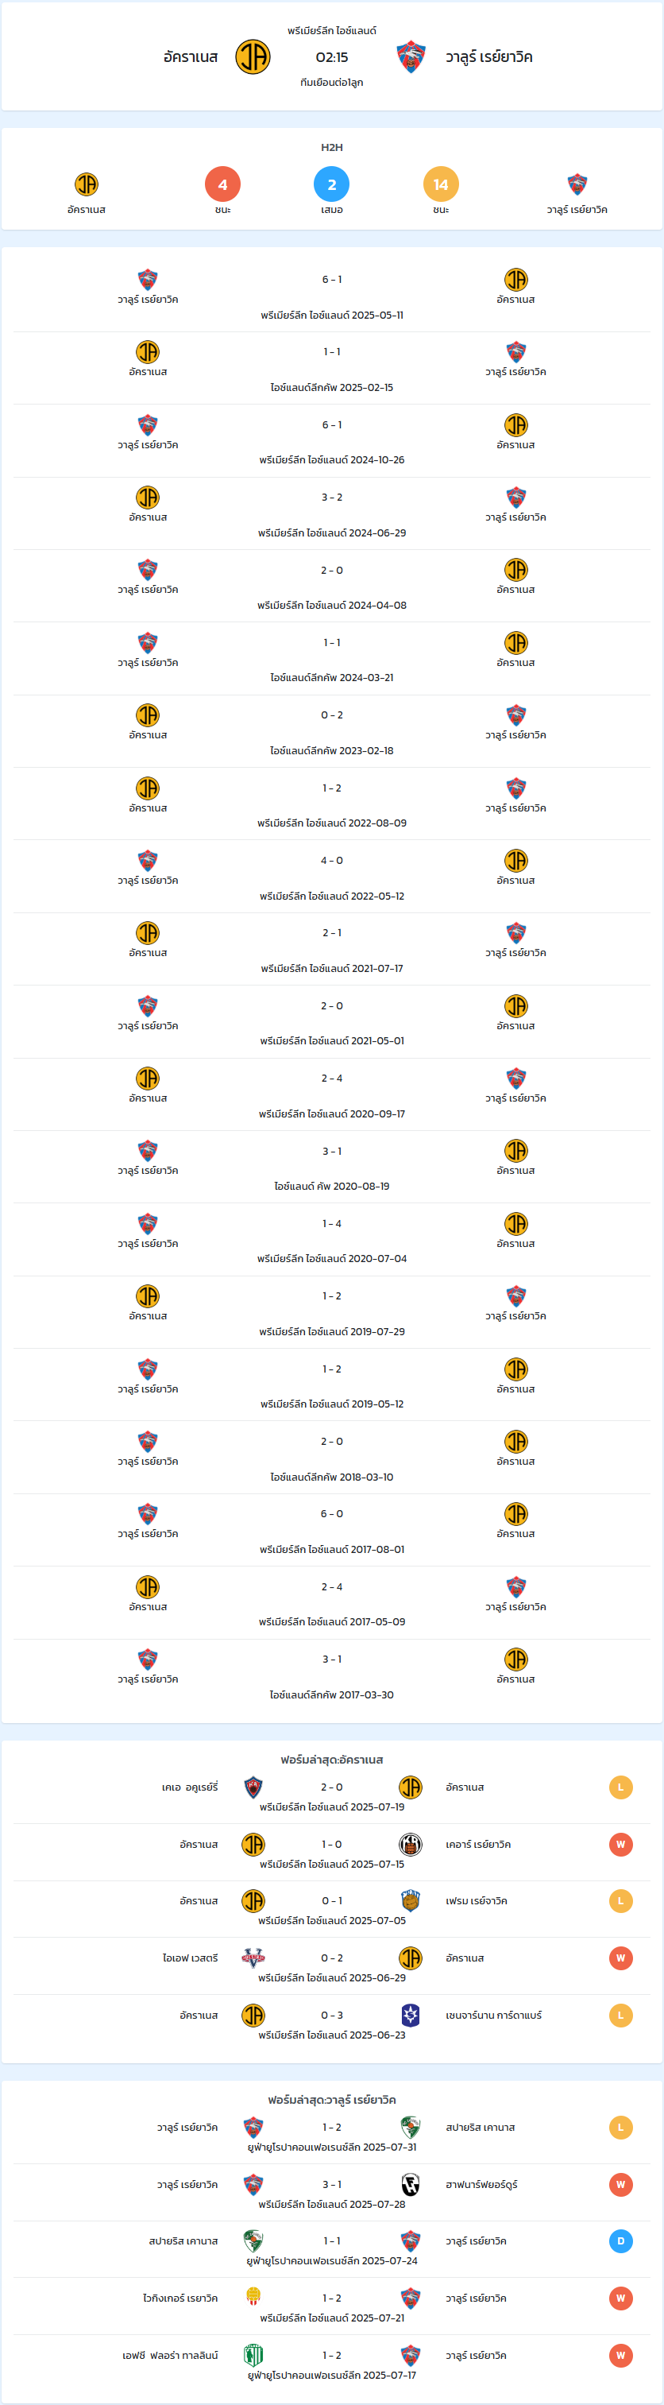Click สปายริส เคานาส crest in 2025-07-31 match
Screen dimensions: 664x2405
(411, 2127)
